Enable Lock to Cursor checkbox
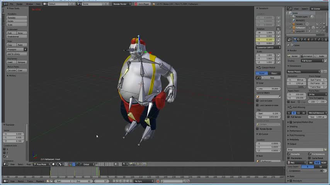This screenshot has height=185, width=330. (x=257, y=101)
